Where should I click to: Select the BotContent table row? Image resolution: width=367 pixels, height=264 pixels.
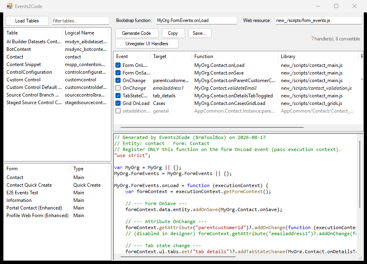pyautogui.click(x=57, y=49)
